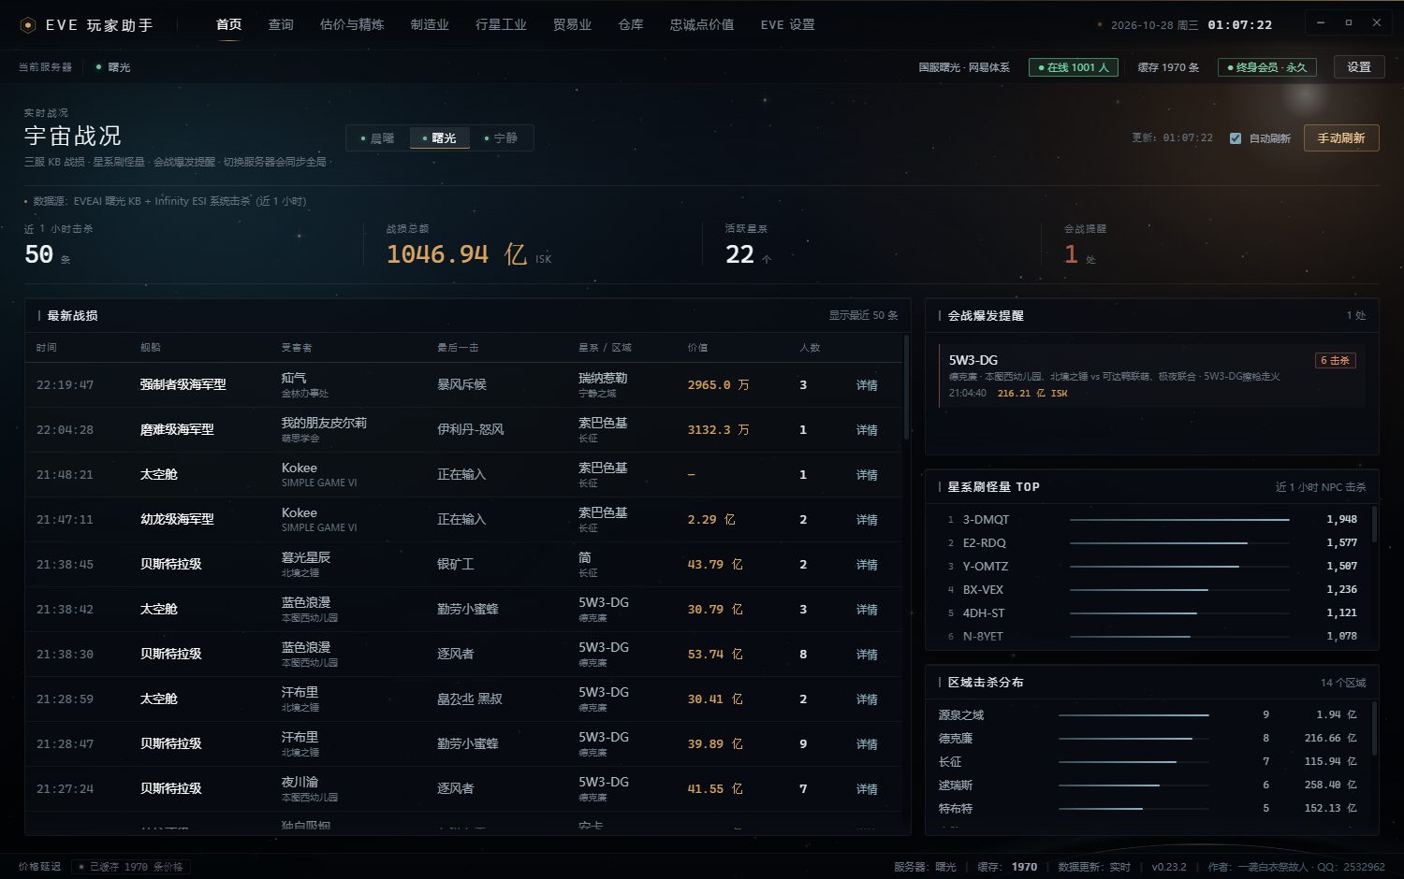The image size is (1404, 879).
Task: Select the 宁静 server option
Action: 501,138
